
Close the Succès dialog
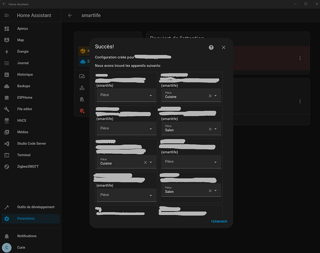pyautogui.click(x=224, y=48)
